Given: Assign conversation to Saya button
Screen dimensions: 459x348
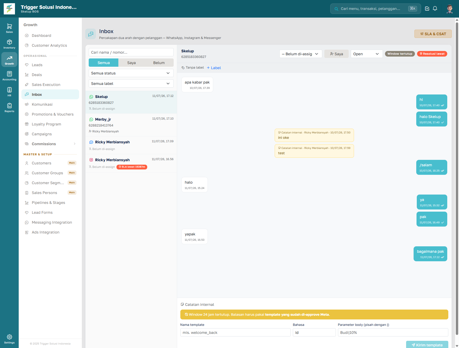Looking at the screenshot, I should 336,54.
